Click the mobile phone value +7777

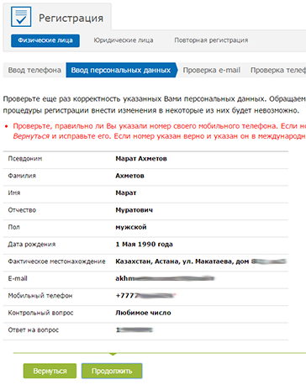click(x=145, y=296)
